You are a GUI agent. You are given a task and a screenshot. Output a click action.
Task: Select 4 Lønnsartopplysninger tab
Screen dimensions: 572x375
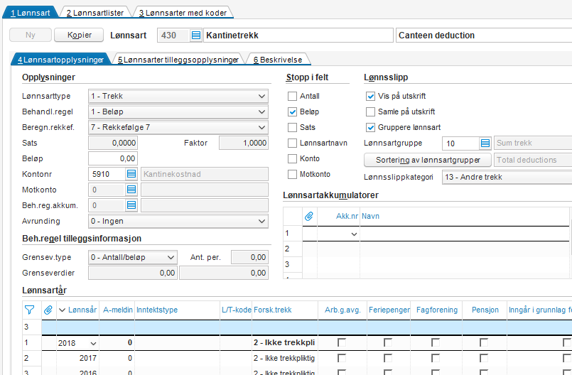pyautogui.click(x=60, y=60)
